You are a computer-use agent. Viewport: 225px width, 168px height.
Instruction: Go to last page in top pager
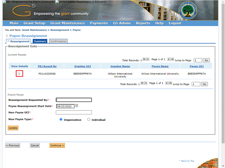click(x=172, y=59)
